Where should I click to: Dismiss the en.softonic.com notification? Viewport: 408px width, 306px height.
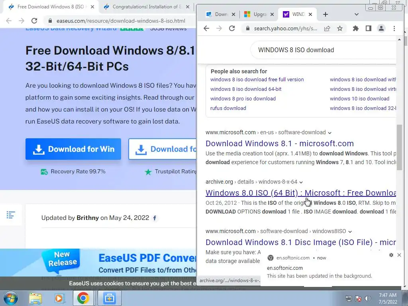tap(399, 255)
